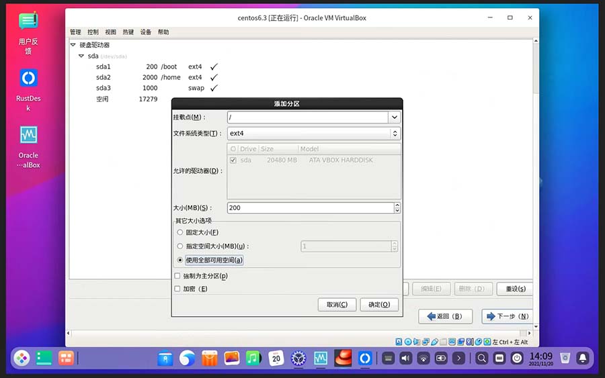Click the mouse integration status icon
Screen dimensions: 605x378
(x=478, y=342)
